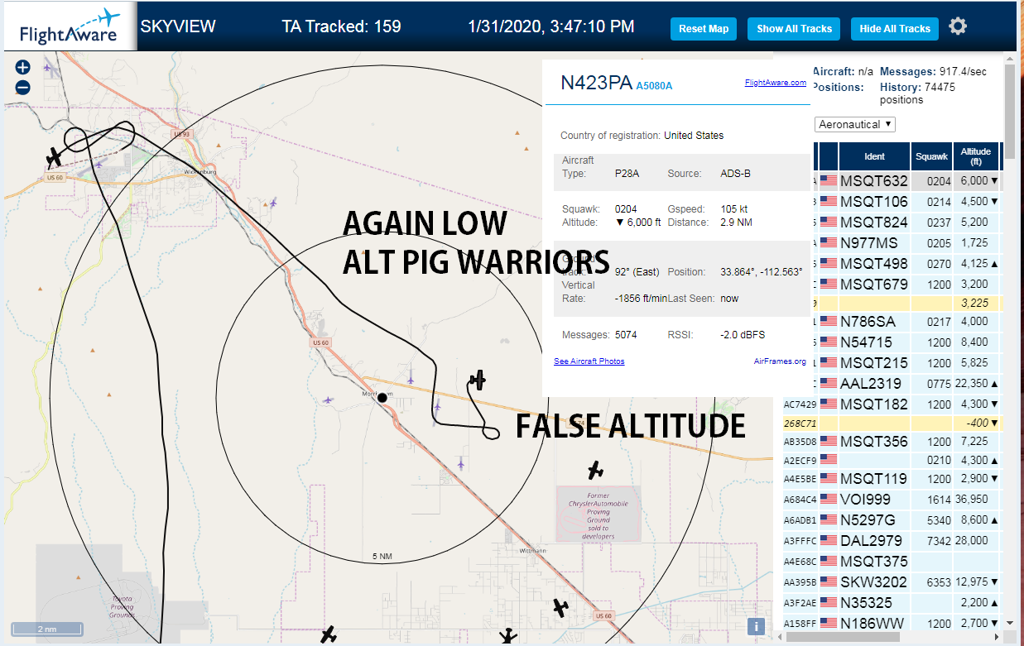Click the US flag in A2ECF9 row

point(829,459)
